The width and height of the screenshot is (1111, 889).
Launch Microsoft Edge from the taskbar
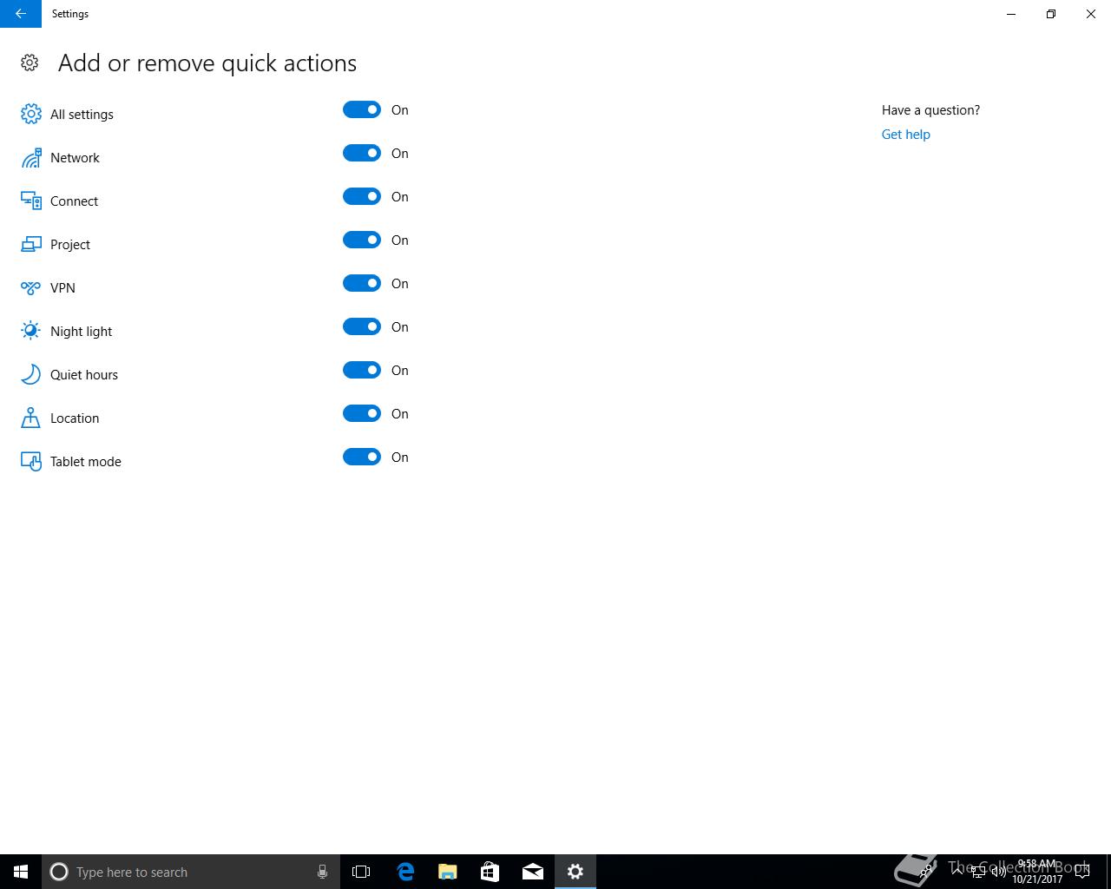(404, 872)
